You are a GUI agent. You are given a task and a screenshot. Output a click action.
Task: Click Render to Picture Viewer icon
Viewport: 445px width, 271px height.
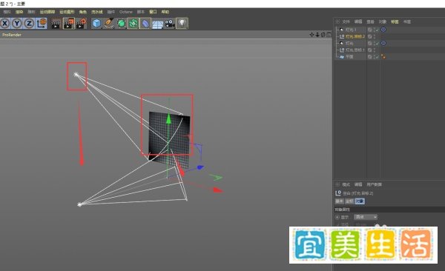(69, 24)
